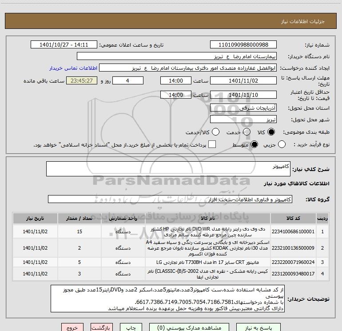Screen dimensions: 342x331
Task: Click the مشاهده مدارک پیوستی (0) button
Action: click(189, 328)
